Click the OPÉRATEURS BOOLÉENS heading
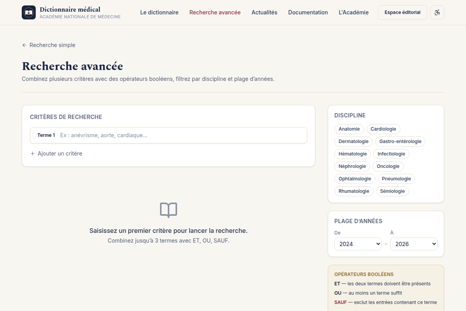The width and height of the screenshot is (466, 311). tap(364, 274)
